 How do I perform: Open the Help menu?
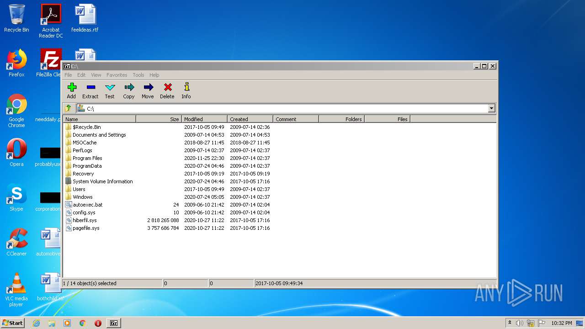click(x=154, y=75)
